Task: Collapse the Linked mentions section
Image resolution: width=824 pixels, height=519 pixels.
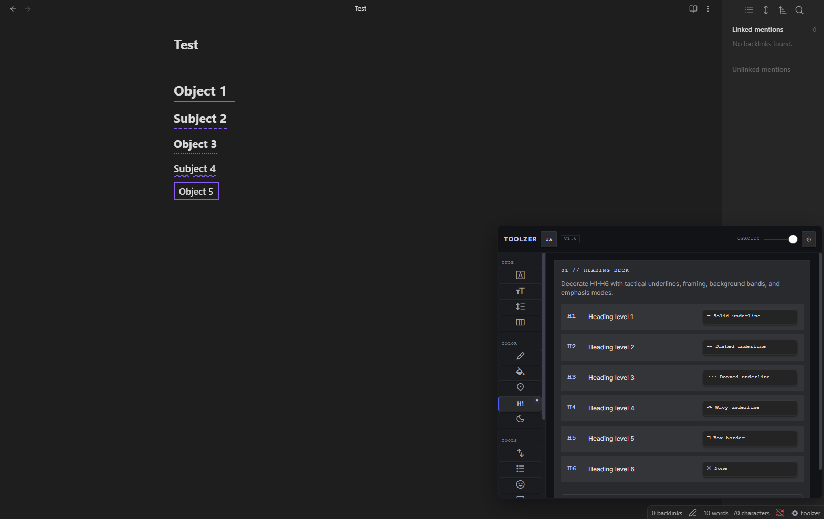Action: (757, 29)
